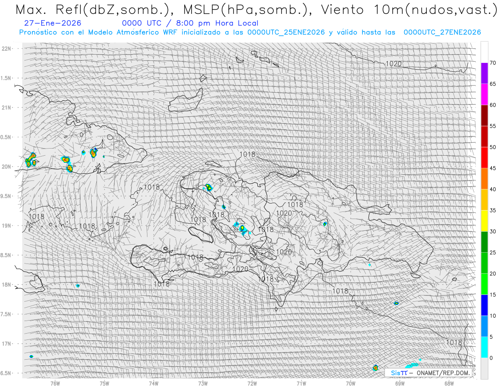Viewport: 504px width, 389px height.
Task: Click the colorbar label 20
Action: point(493,274)
